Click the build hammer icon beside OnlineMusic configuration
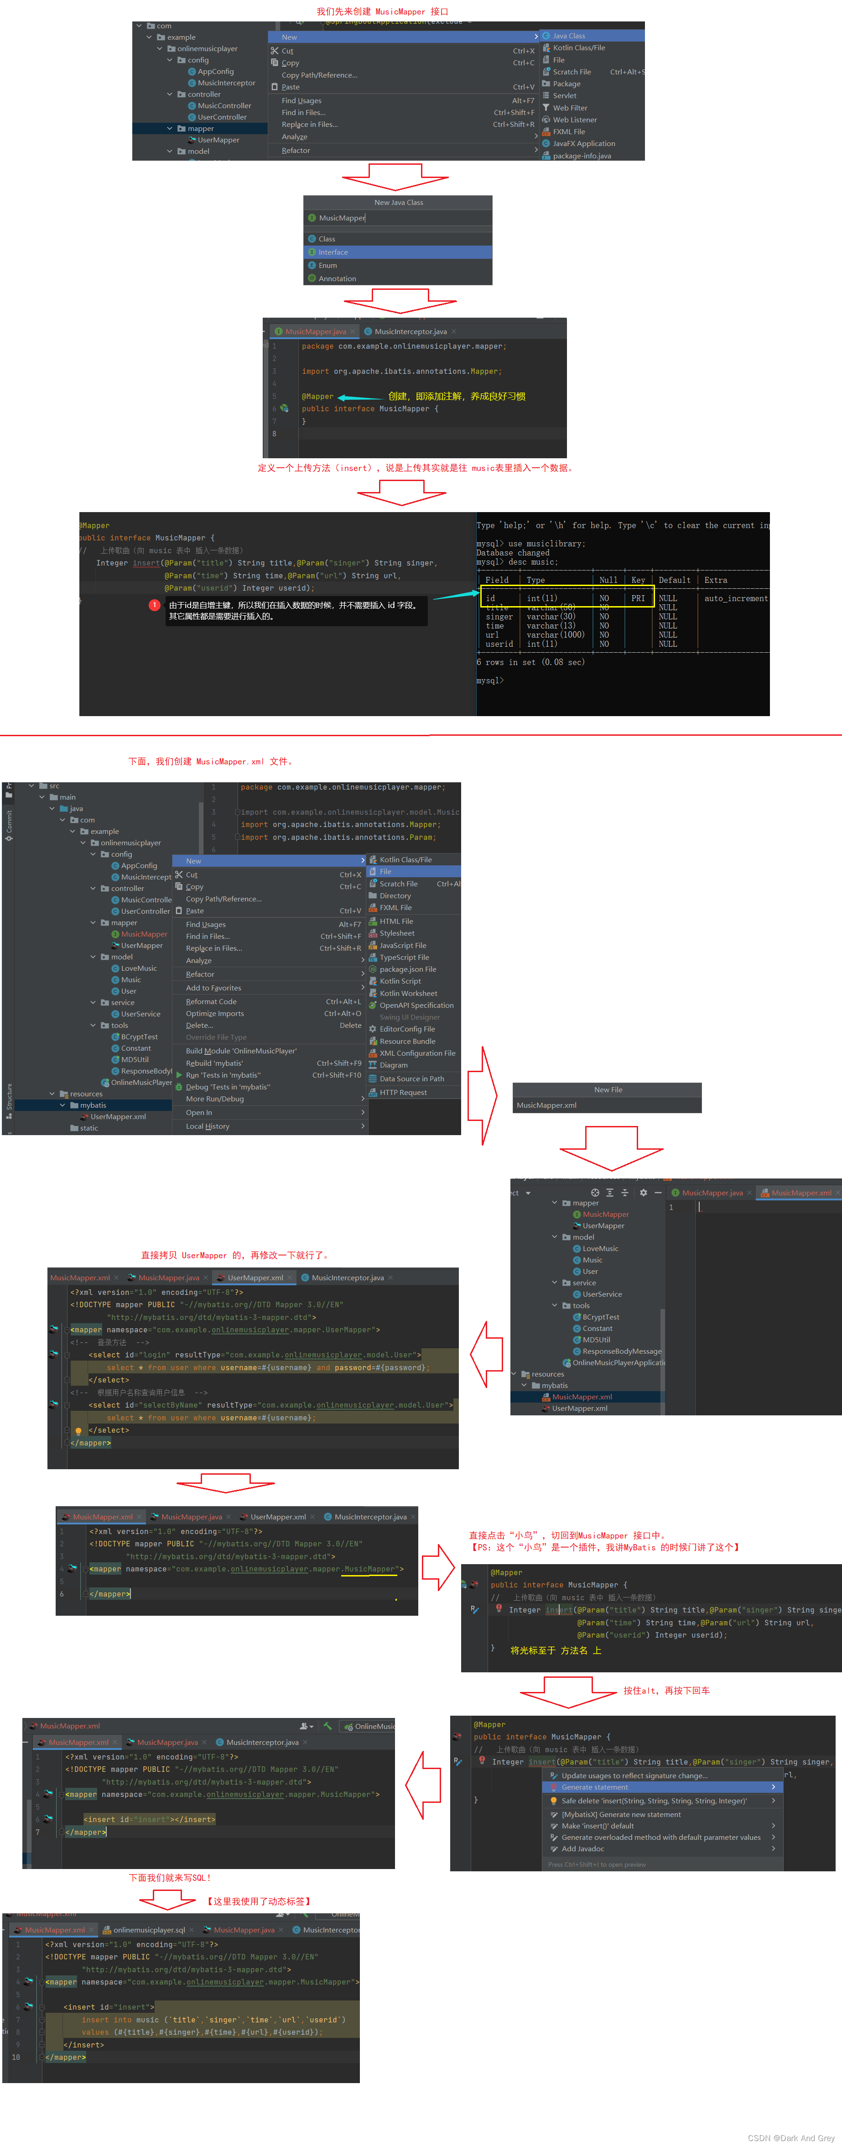The image size is (842, 2147). click(328, 1726)
